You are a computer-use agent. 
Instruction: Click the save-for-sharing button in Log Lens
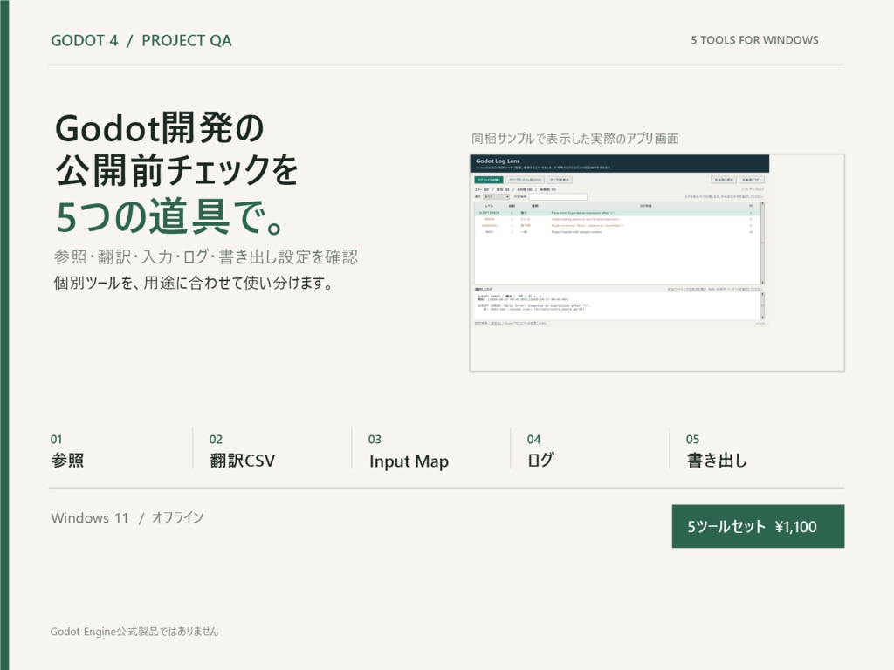(724, 180)
